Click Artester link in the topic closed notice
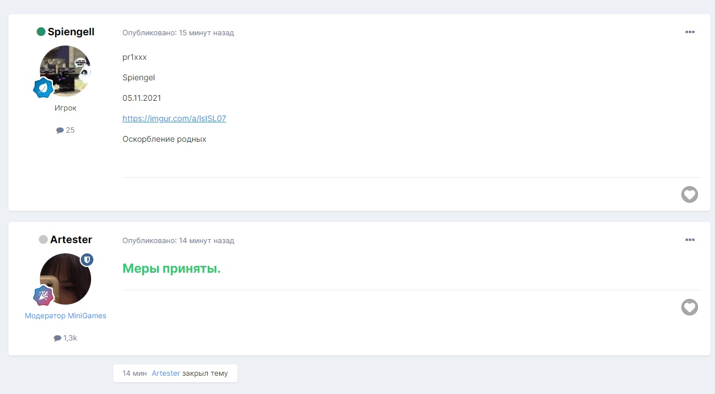 click(x=166, y=374)
